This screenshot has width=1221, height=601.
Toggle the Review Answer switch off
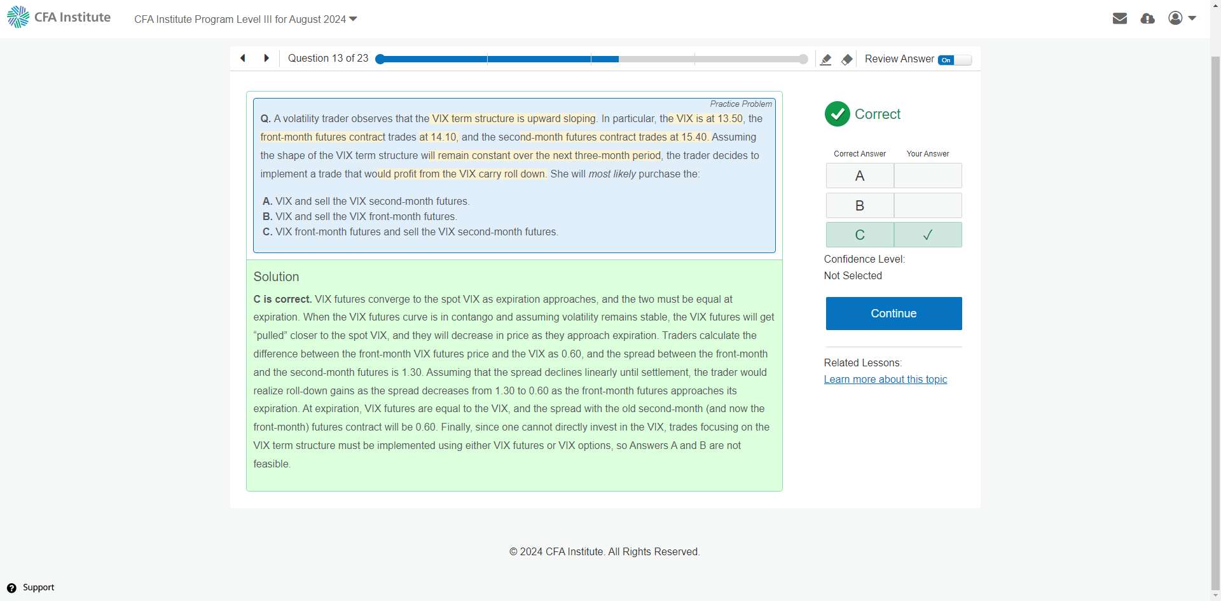[955, 60]
